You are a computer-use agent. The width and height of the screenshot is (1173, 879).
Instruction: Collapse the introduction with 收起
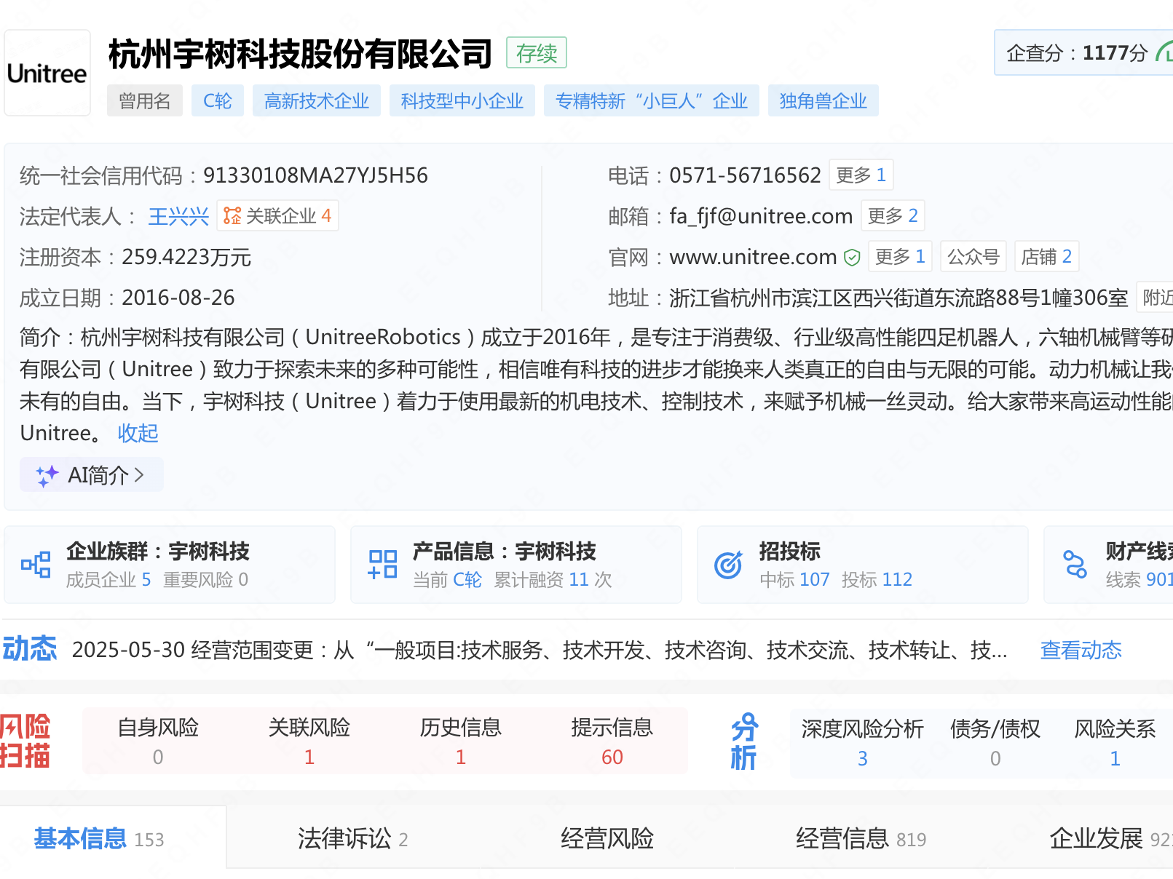(138, 433)
